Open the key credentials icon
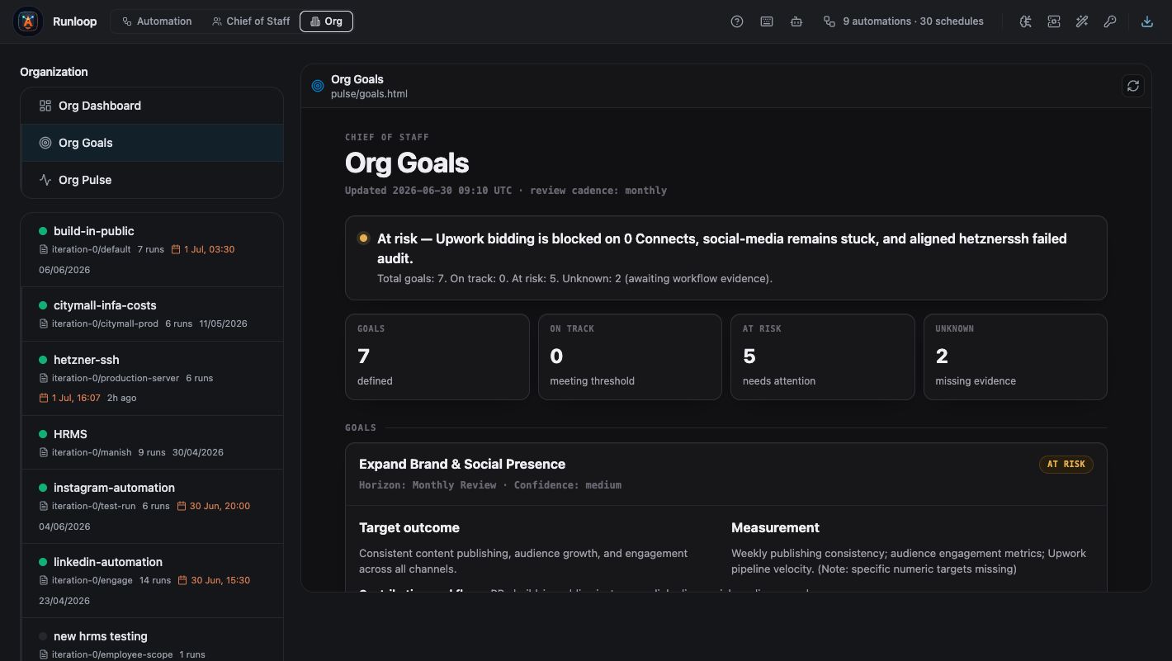 click(1110, 21)
